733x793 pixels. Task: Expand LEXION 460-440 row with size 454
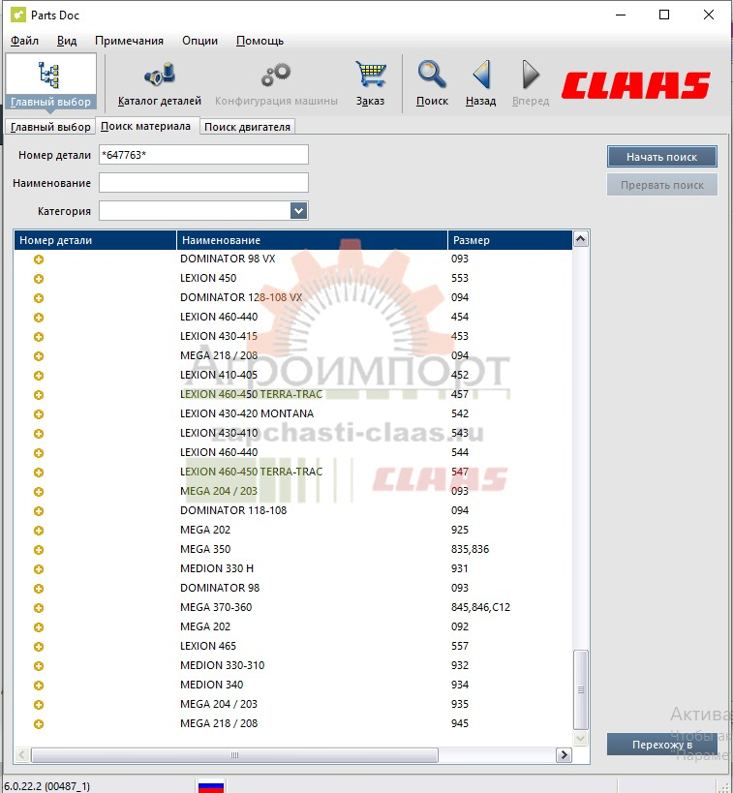coord(39,318)
